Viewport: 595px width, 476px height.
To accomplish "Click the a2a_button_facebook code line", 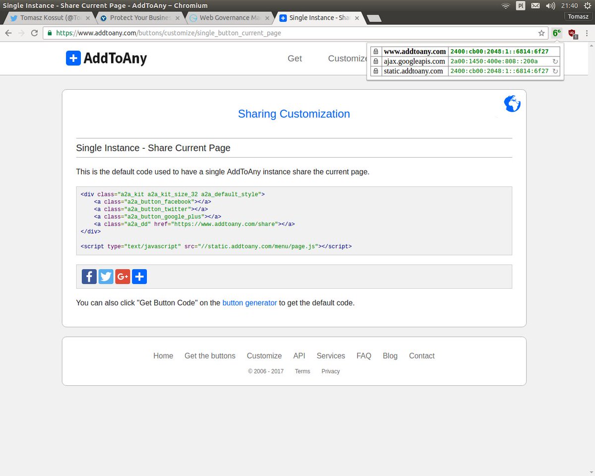I will 153,202.
